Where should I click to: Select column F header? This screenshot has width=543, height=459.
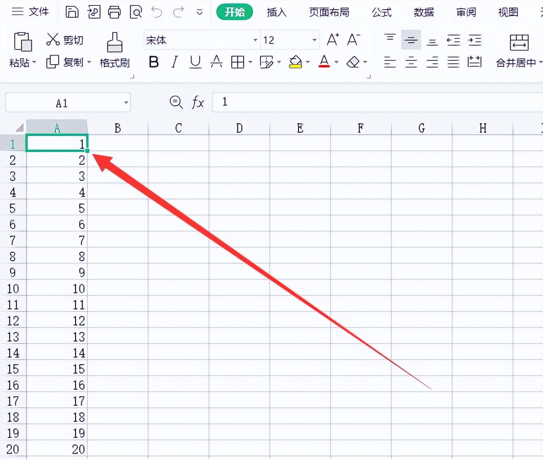361,128
